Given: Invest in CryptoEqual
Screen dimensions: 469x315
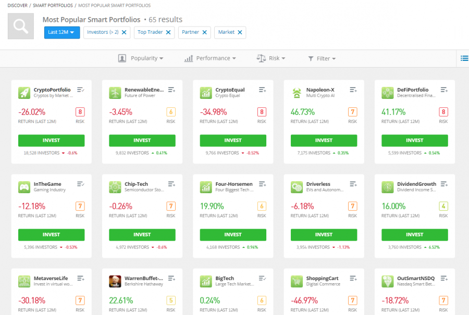Looking at the screenshot, I should 233,141.
